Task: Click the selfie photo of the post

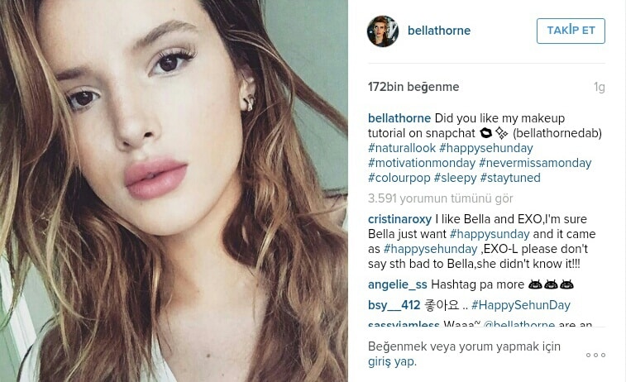Action: [x=174, y=191]
